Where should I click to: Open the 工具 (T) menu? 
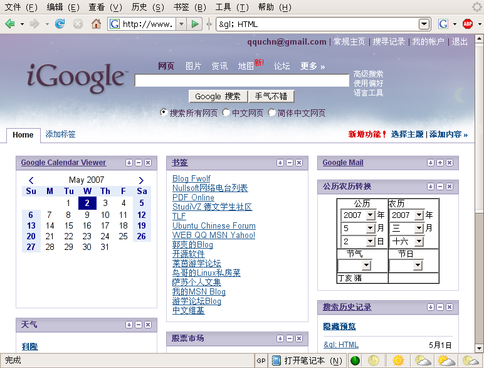tap(232, 7)
